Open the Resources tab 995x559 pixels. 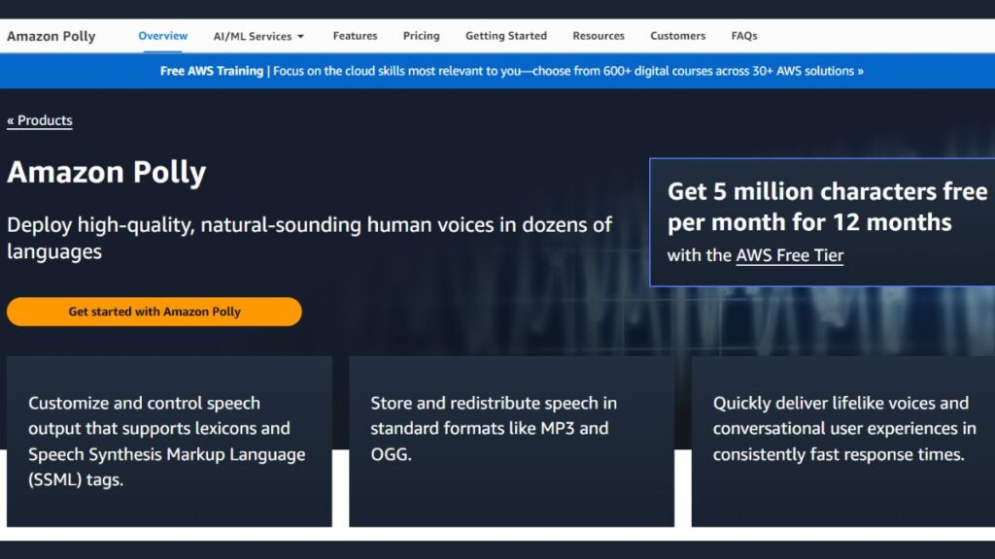coord(598,36)
